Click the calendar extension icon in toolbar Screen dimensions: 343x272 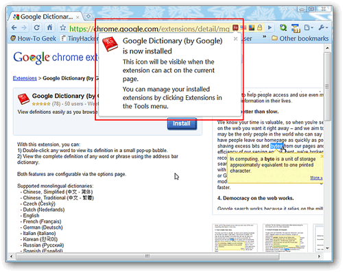pyautogui.click(x=296, y=28)
